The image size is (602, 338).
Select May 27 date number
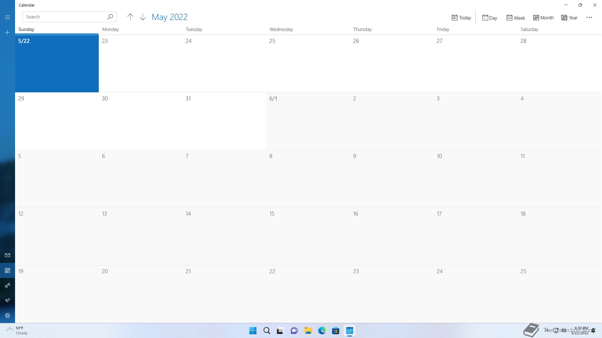pos(440,41)
